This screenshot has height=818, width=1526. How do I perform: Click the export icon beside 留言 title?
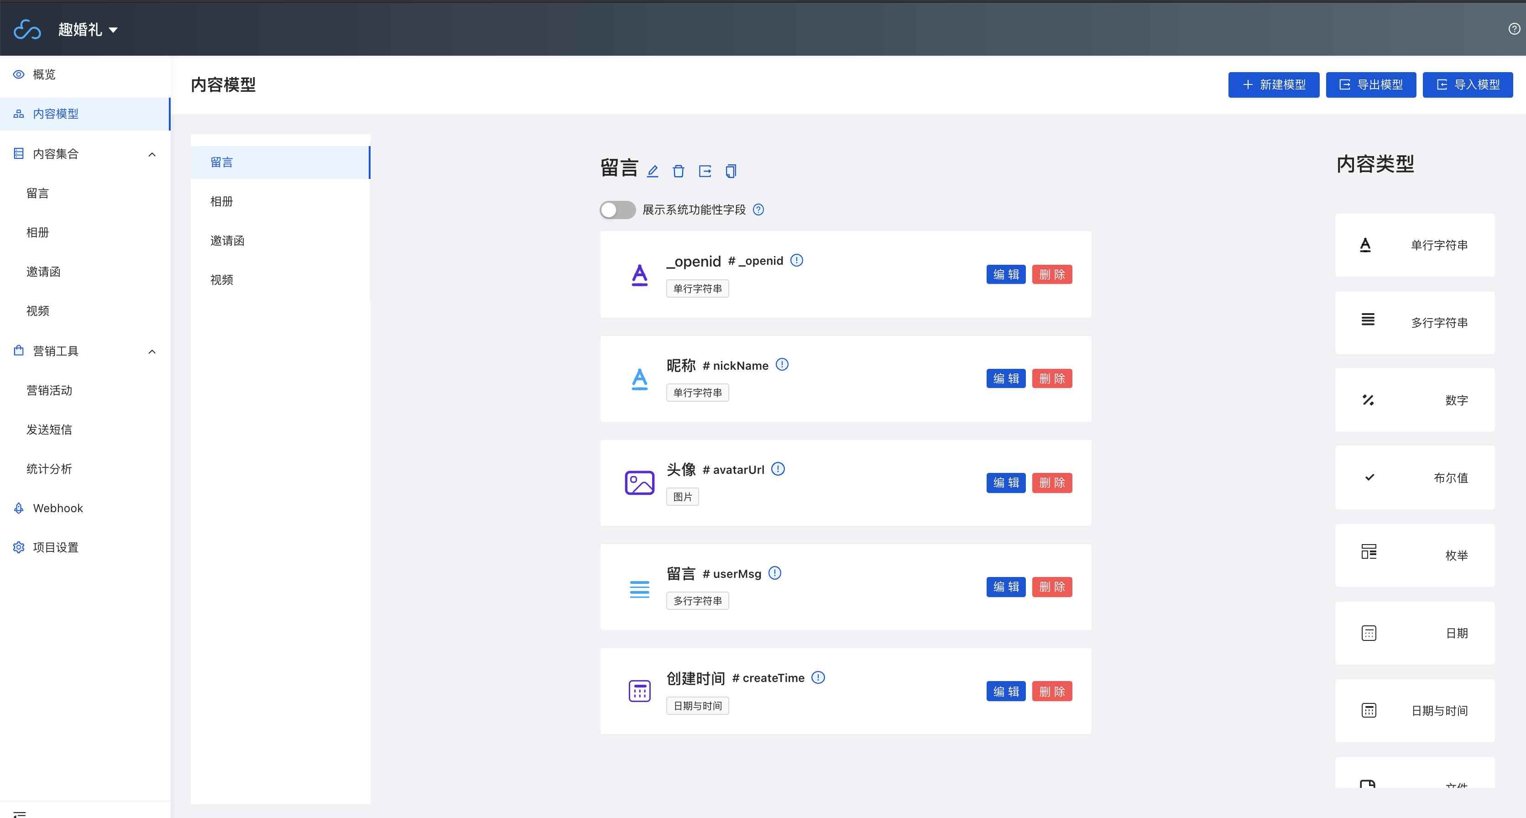click(x=705, y=171)
